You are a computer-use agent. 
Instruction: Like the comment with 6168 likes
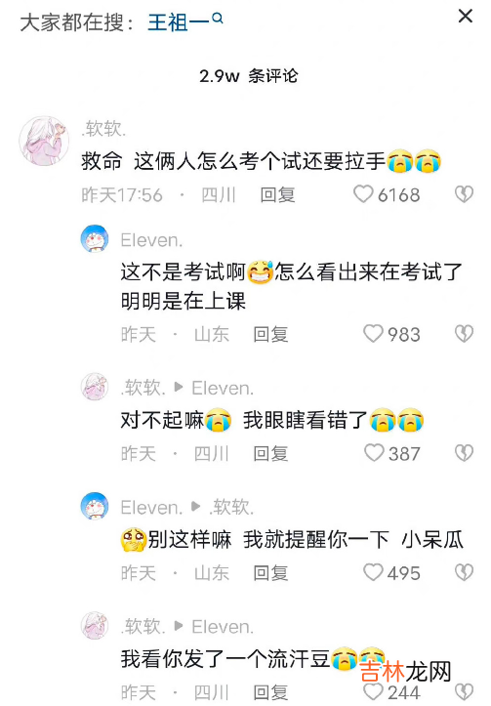click(x=363, y=194)
